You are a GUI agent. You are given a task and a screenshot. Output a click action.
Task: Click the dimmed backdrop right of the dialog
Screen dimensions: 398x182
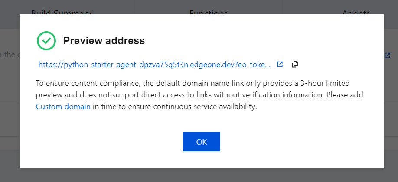tap(391, 101)
